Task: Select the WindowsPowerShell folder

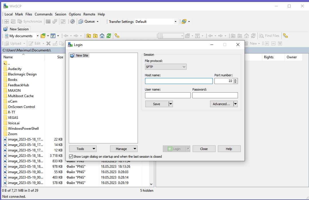Action: pos(21,129)
